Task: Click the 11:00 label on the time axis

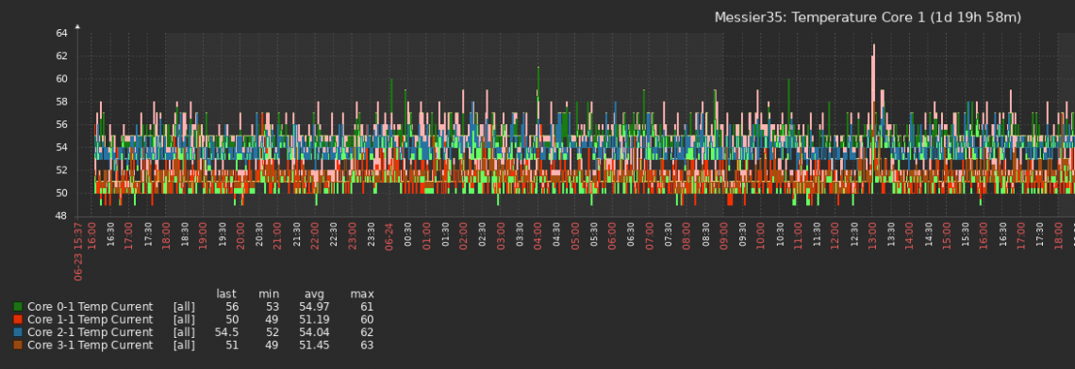Action: click(798, 235)
